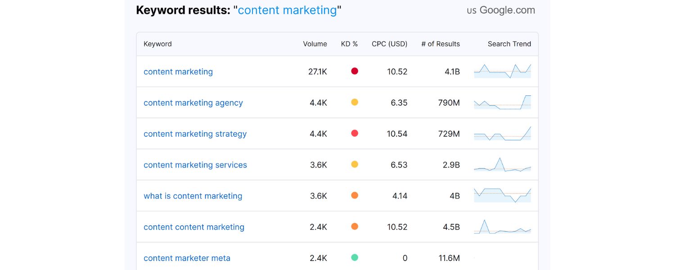This screenshot has width=675, height=270.
Task: Select the orange difficulty indicator for what is content marketing
Action: [x=355, y=195]
